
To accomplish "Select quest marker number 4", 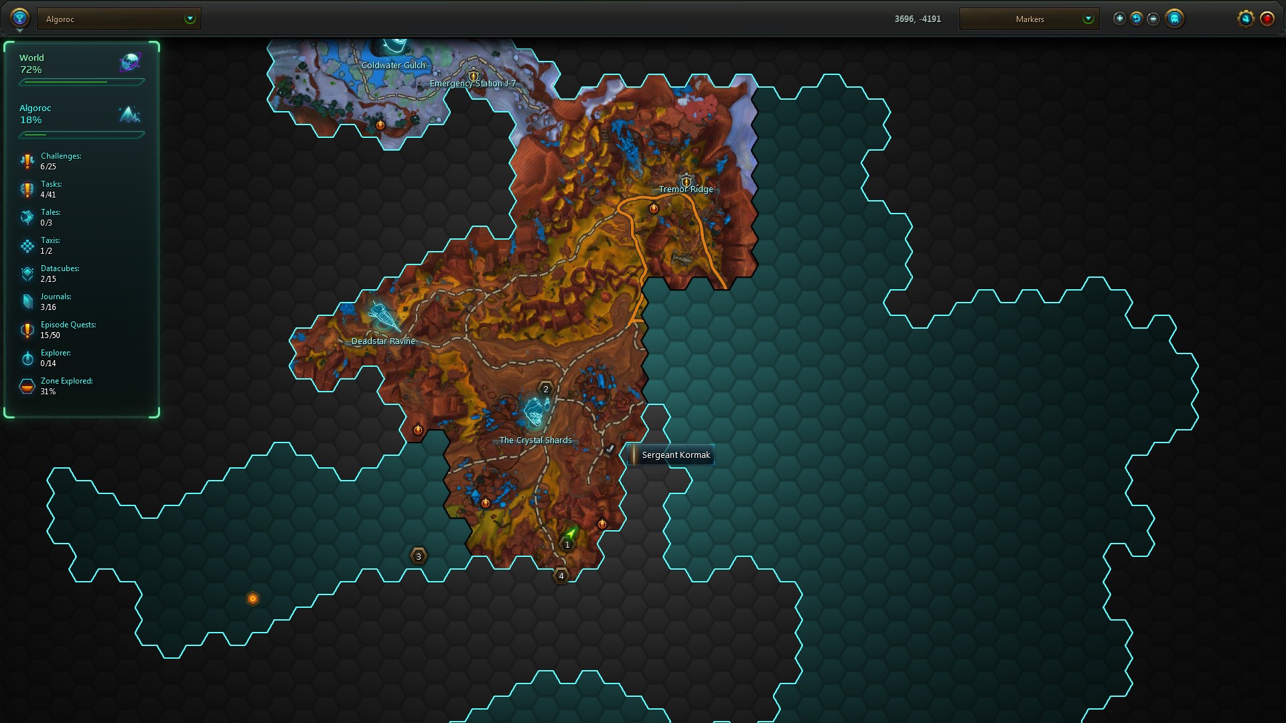I will point(561,576).
